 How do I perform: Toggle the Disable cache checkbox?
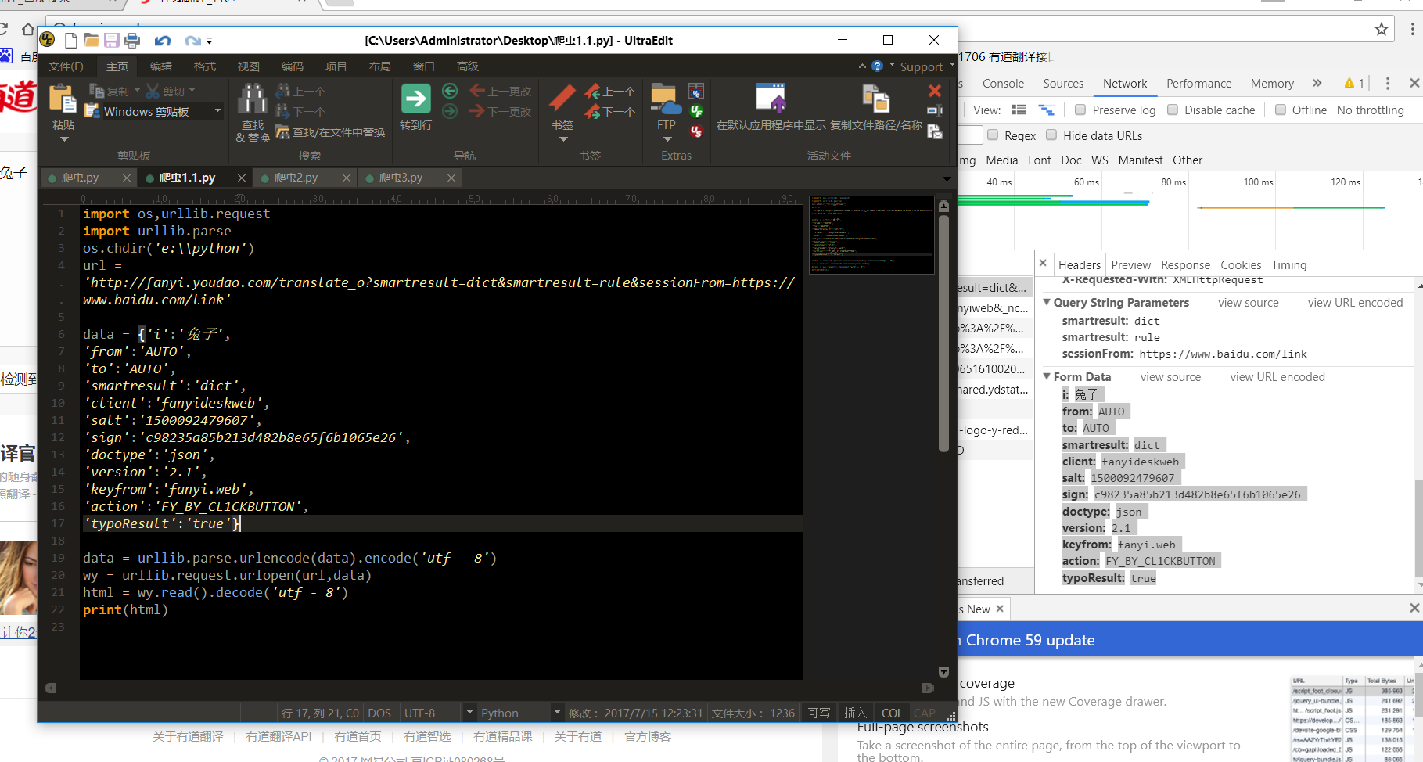pos(1173,110)
